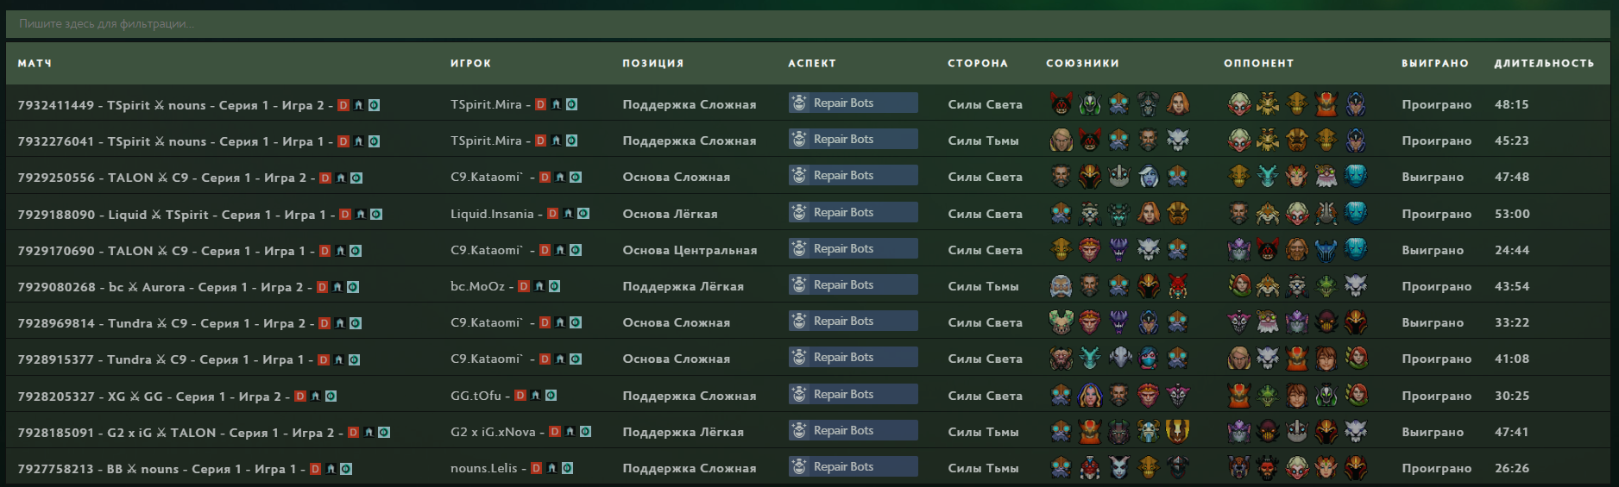This screenshot has height=487, width=1619.
Task: Select first ally hero icon in match 7932411449 row
Action: point(1061,104)
